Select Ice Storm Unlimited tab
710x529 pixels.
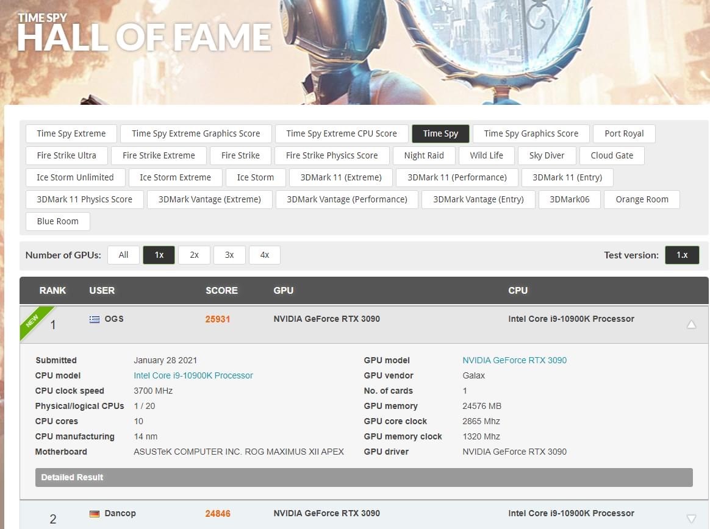(75, 177)
